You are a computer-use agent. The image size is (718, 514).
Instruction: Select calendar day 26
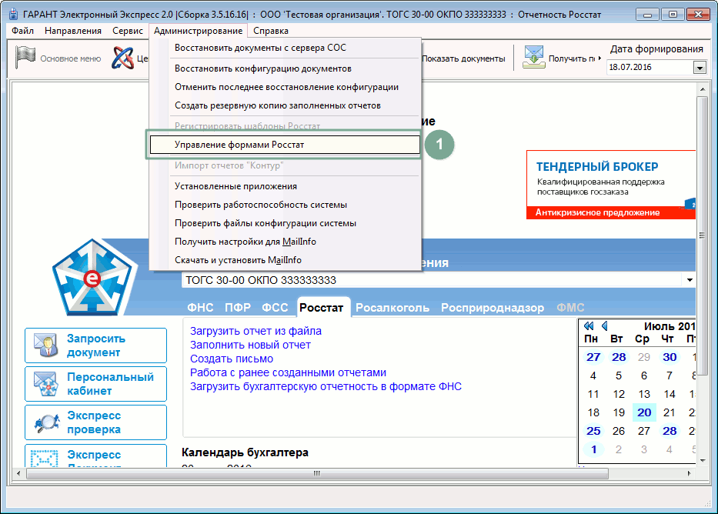pyautogui.click(x=619, y=431)
